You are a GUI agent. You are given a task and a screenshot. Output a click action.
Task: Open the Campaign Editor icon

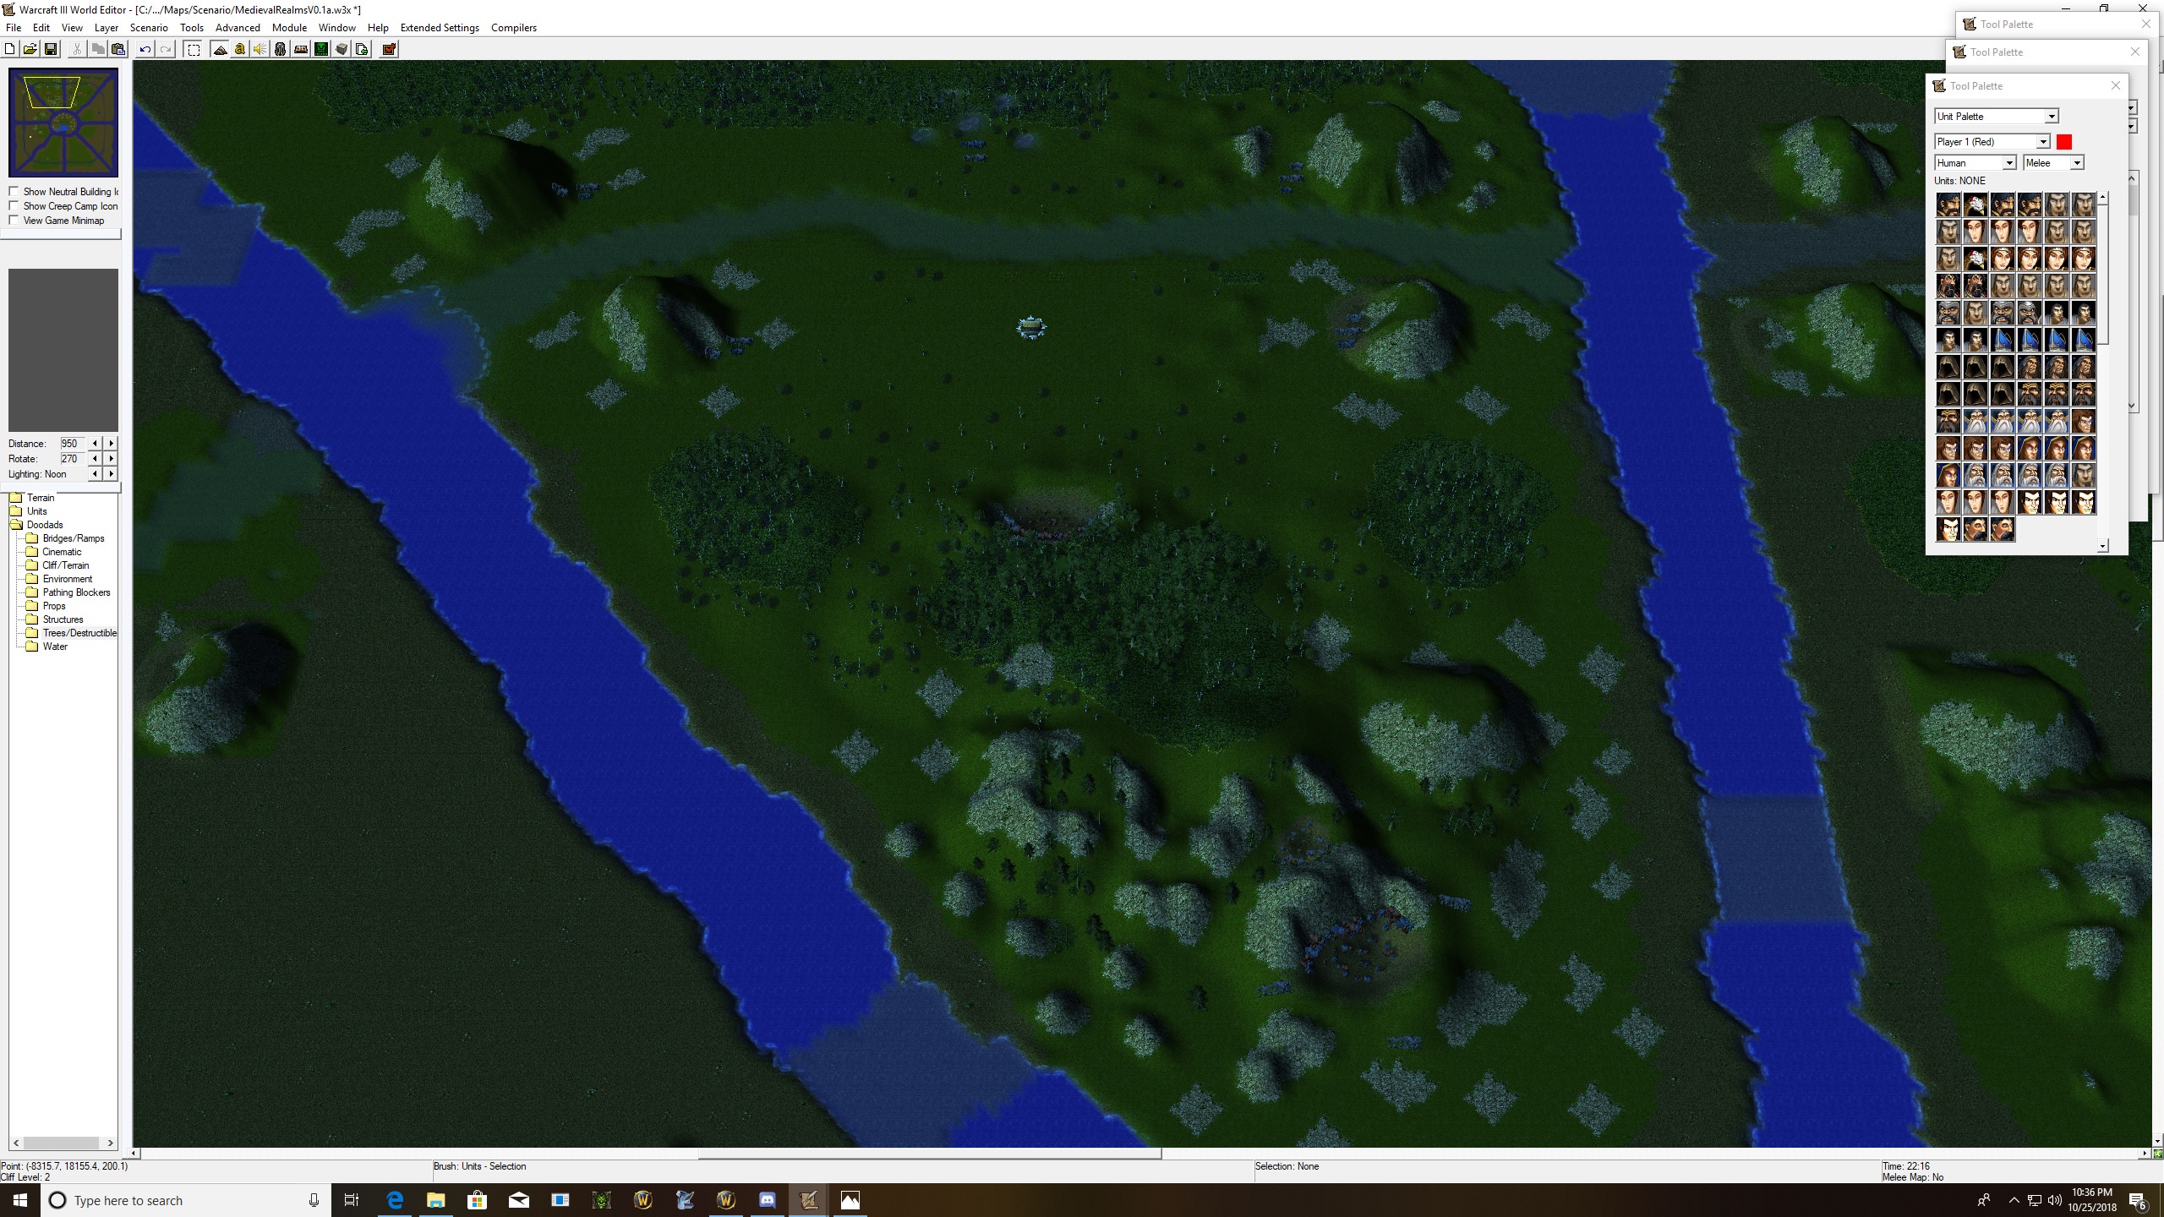pyautogui.click(x=301, y=49)
